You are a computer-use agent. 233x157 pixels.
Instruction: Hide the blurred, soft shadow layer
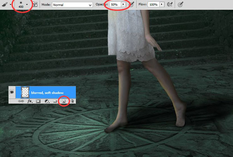(x=12, y=92)
